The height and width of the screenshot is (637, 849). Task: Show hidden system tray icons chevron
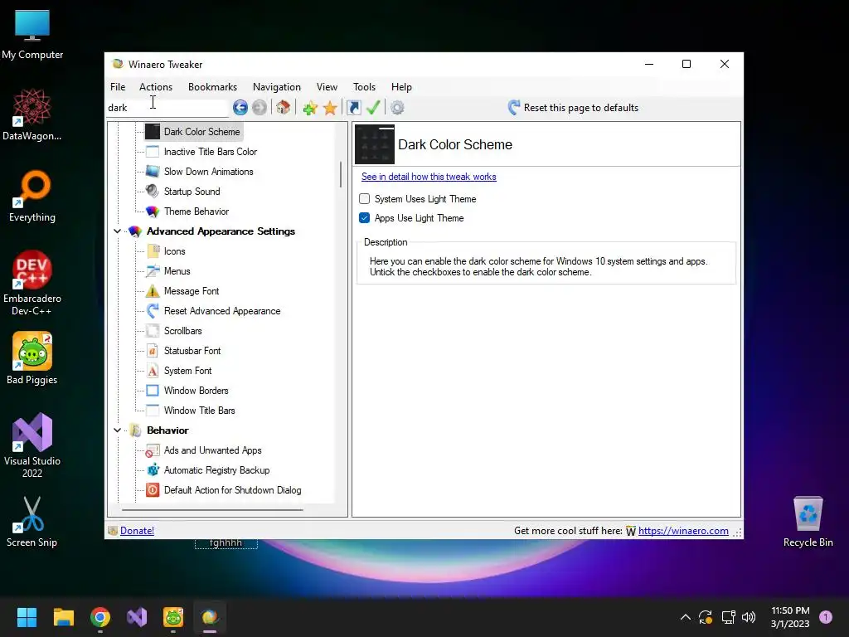pyautogui.click(x=686, y=617)
